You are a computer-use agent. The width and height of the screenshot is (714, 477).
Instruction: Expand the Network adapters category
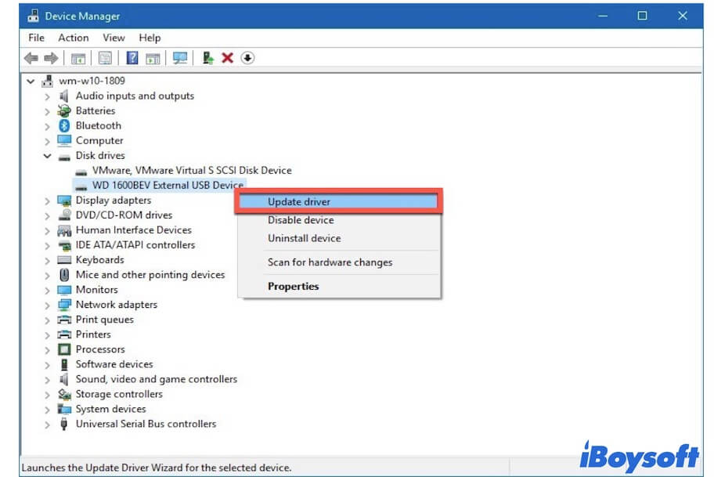tap(46, 304)
